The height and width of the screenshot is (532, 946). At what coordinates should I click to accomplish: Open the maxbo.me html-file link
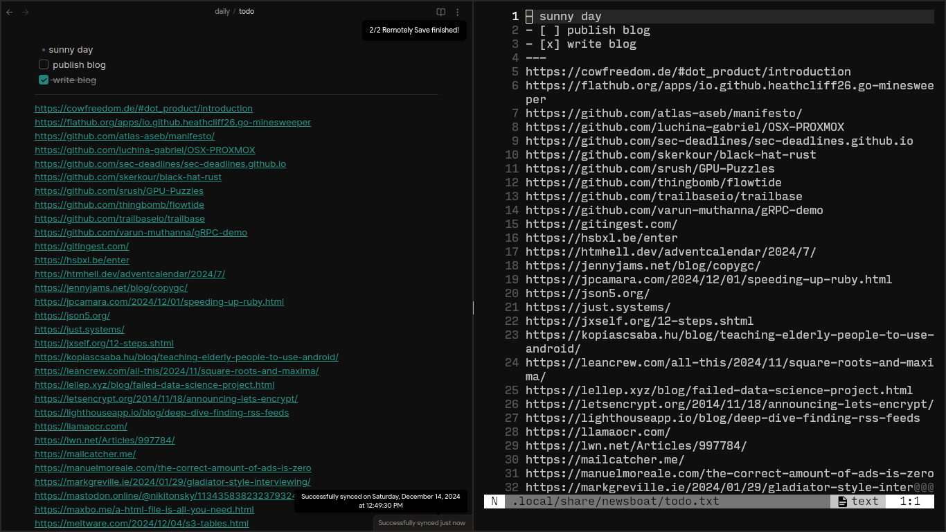[x=144, y=509]
